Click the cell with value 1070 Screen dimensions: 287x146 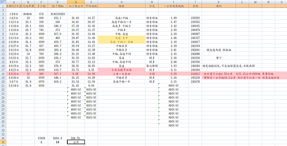(x=41, y=82)
